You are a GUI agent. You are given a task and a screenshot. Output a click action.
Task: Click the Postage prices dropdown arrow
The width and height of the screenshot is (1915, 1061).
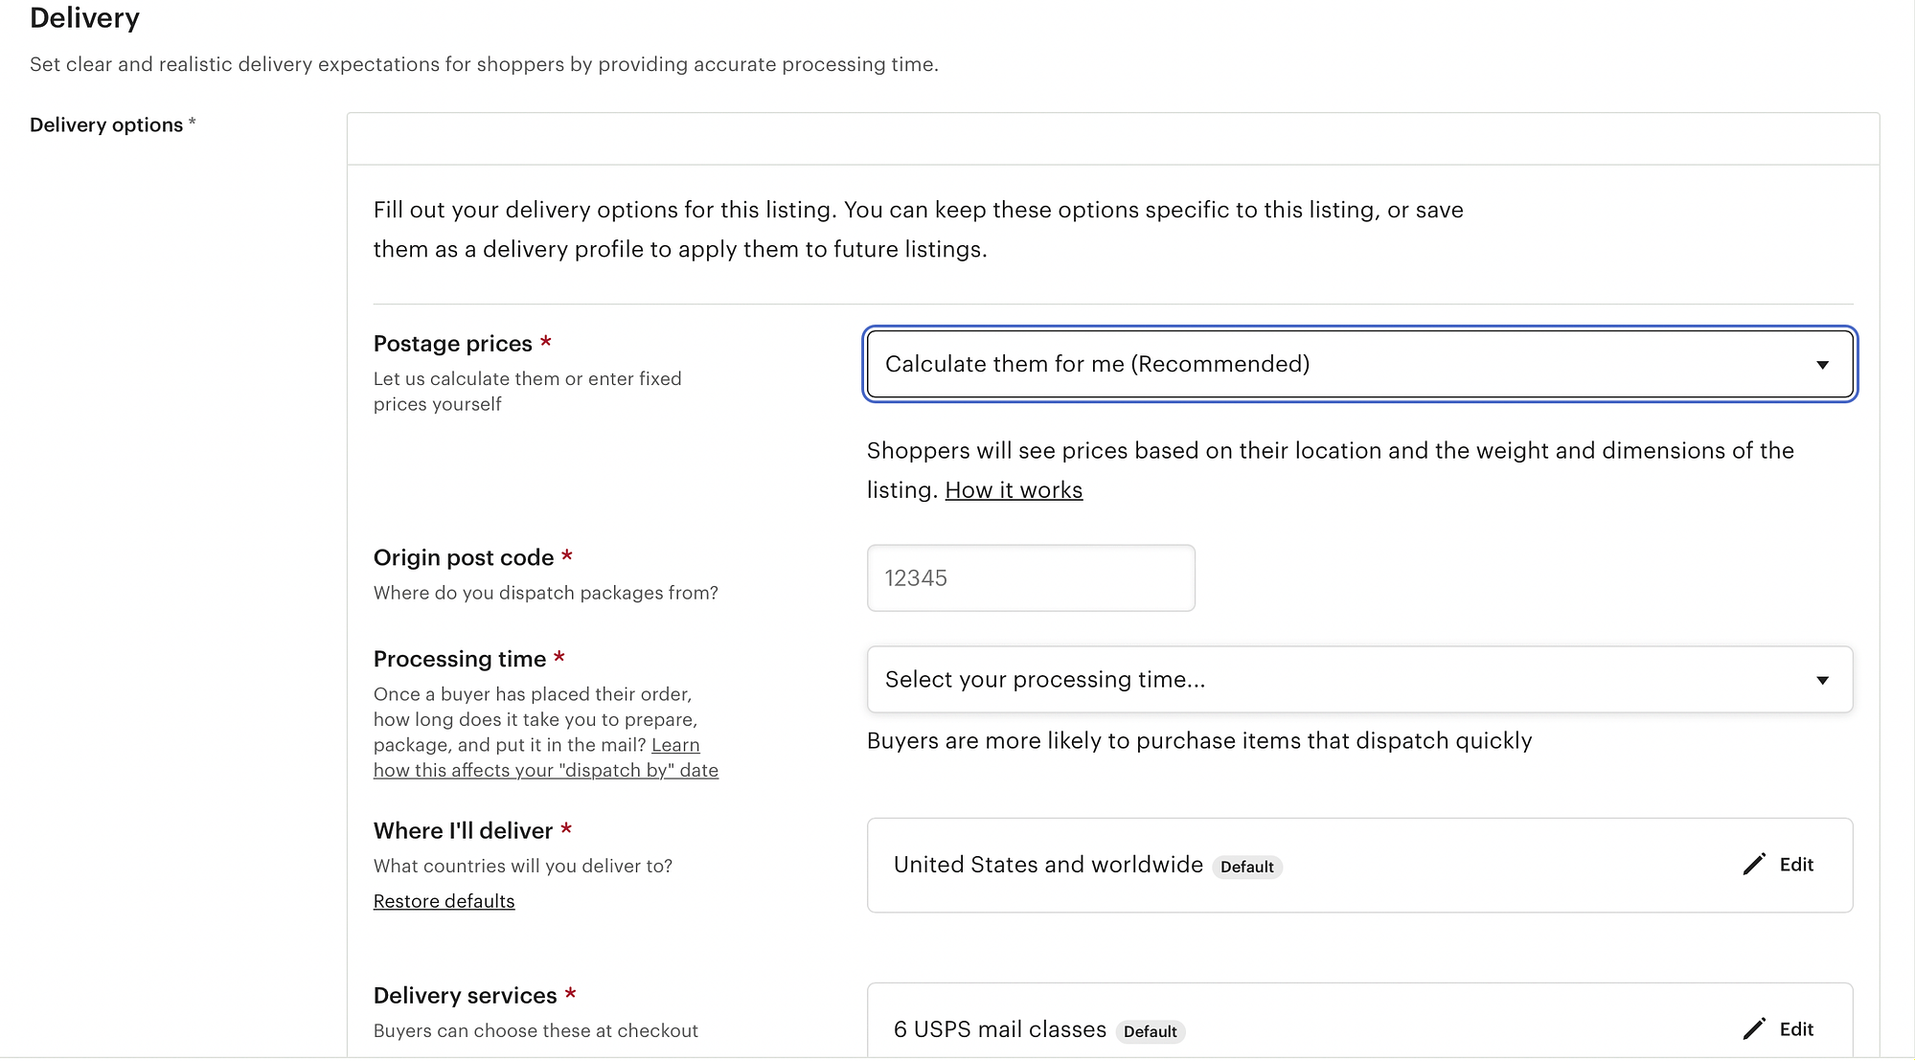point(1822,365)
